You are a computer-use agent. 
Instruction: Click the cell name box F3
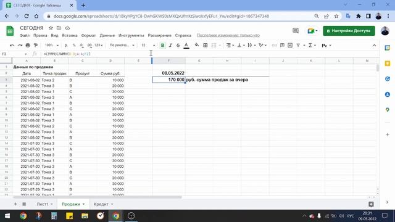[14, 54]
